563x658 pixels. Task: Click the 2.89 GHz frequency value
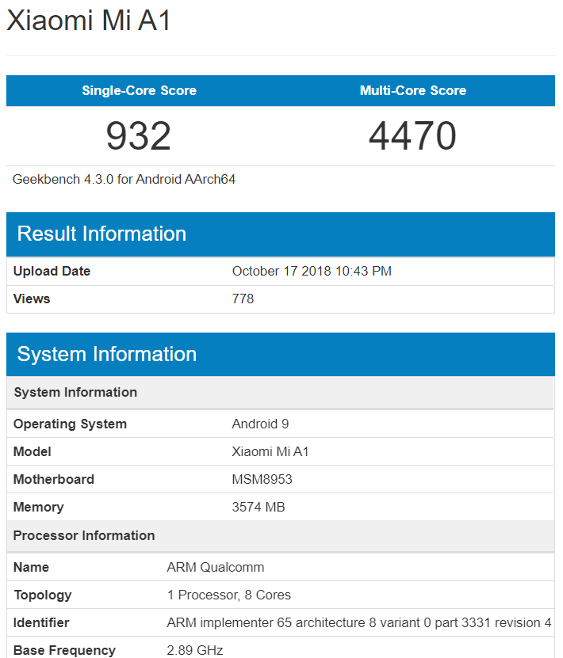point(195,650)
